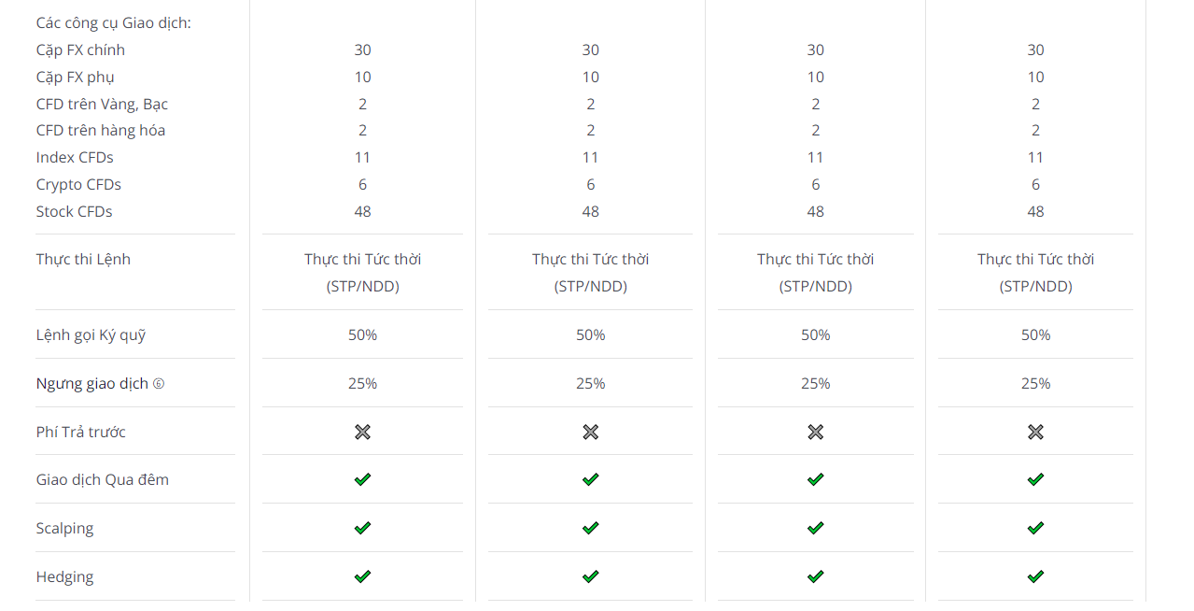
Task: Open the Cặp FX phụ link
Action: (76, 77)
